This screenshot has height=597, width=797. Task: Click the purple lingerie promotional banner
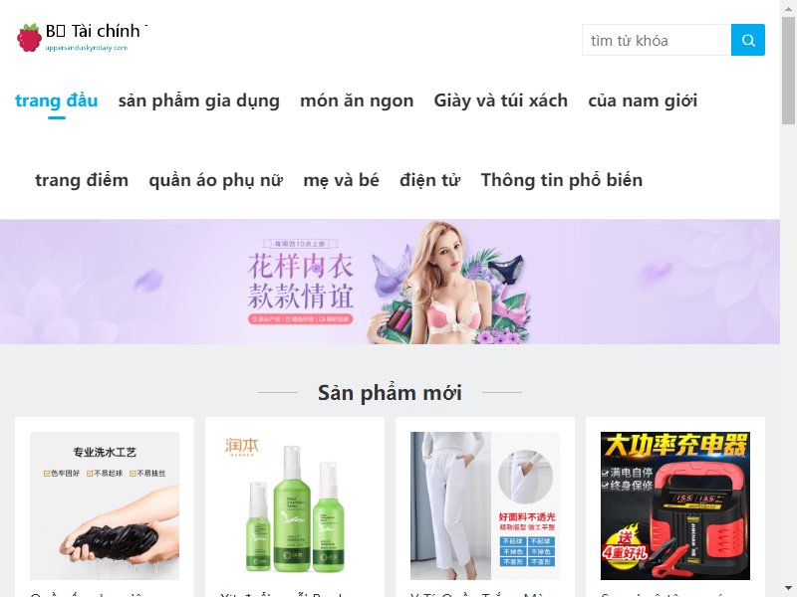click(390, 282)
